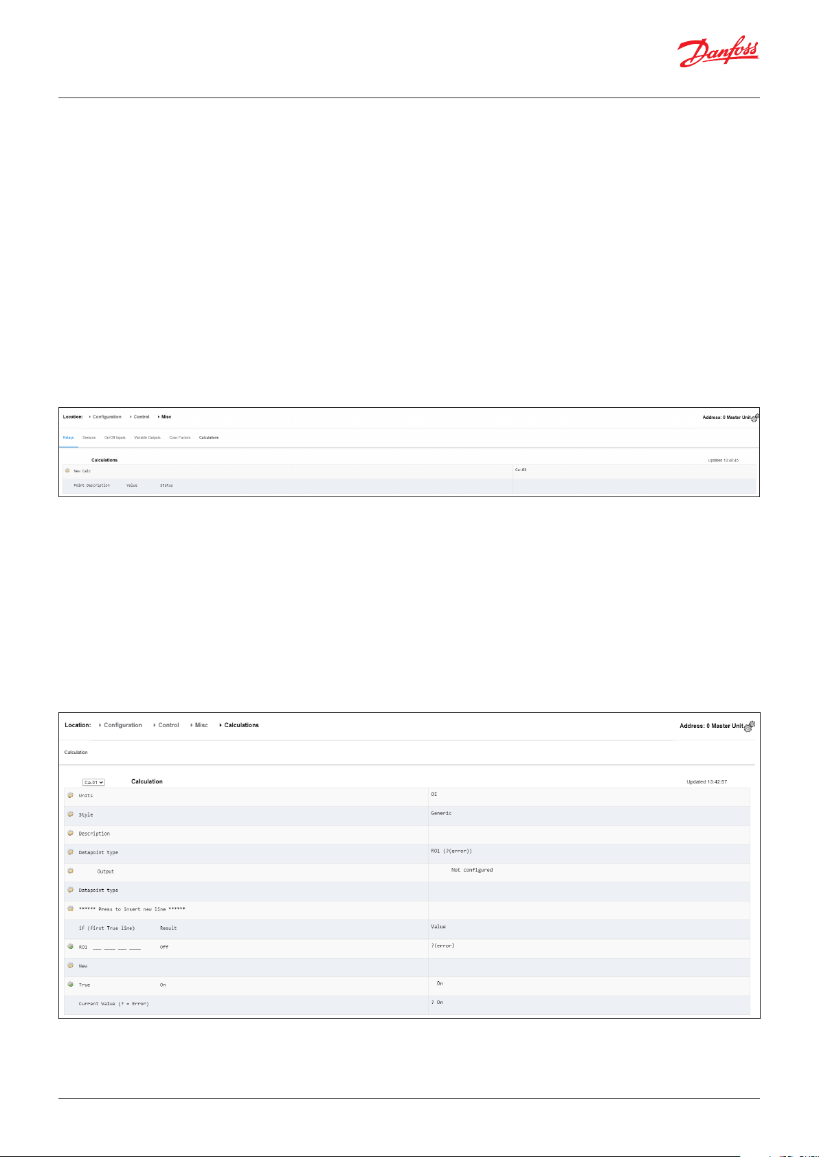Click the New row label

pos(83,966)
